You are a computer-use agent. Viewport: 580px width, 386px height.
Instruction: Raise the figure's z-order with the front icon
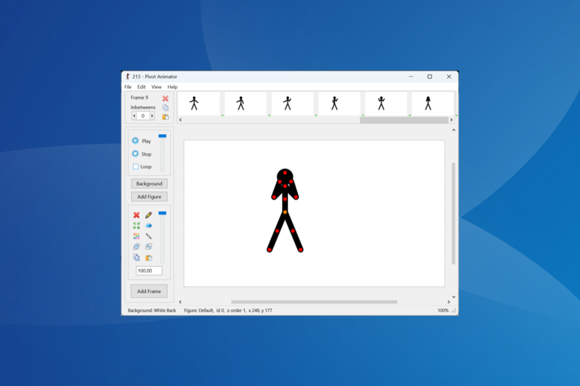147,246
